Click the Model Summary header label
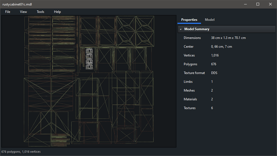The height and width of the screenshot is (156, 277). [x=197, y=29]
